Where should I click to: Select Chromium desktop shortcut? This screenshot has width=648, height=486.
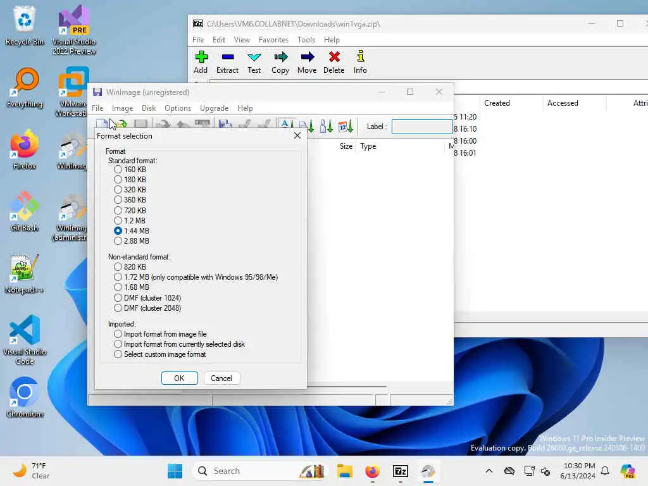pos(25,397)
